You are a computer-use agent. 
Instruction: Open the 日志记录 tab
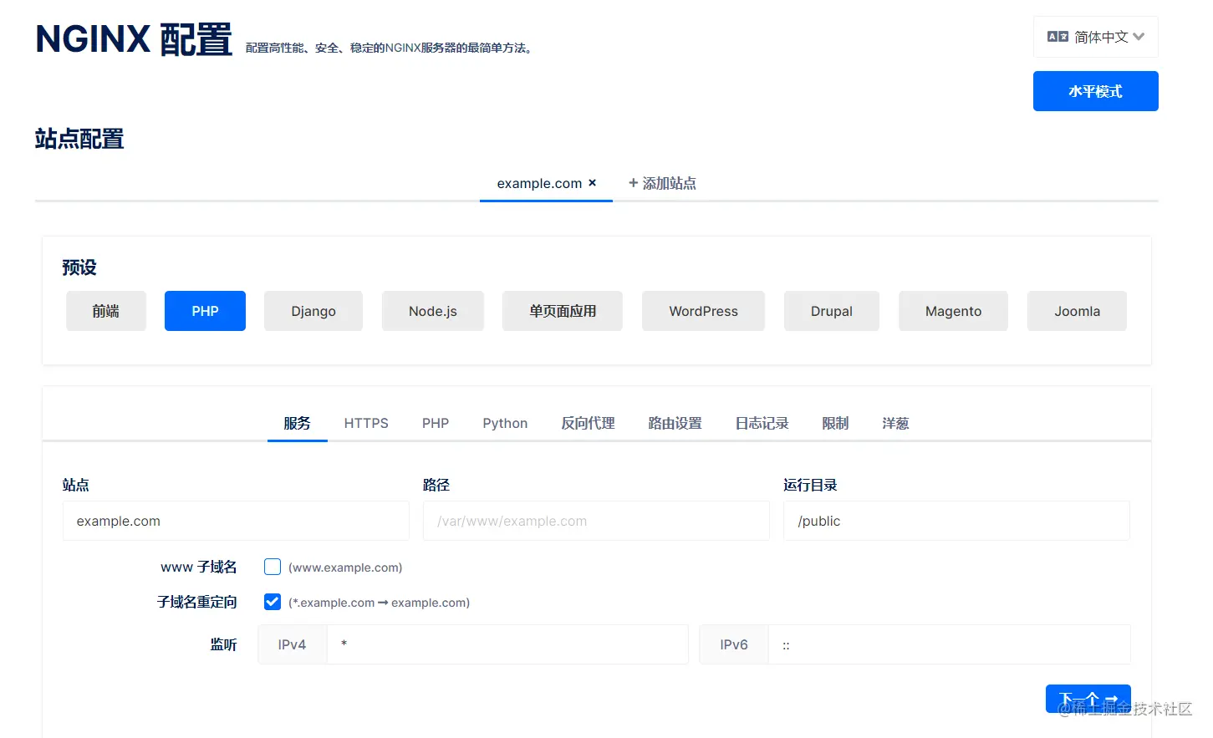(x=762, y=423)
